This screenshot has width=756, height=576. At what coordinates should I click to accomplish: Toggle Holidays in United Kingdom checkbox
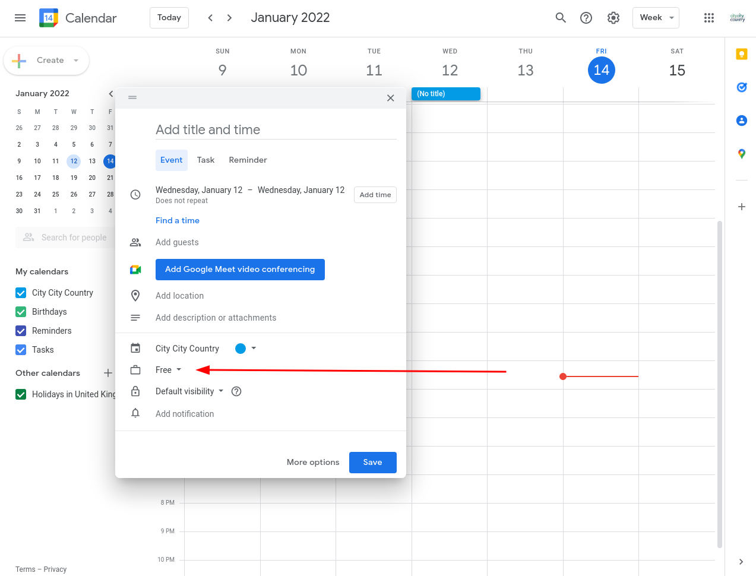(x=21, y=394)
